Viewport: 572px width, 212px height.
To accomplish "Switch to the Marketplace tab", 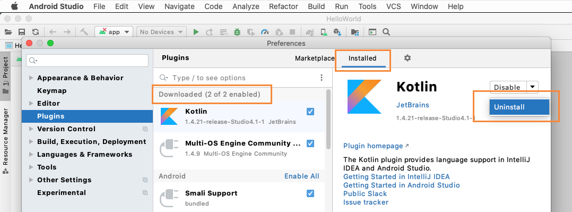I will 315,58.
